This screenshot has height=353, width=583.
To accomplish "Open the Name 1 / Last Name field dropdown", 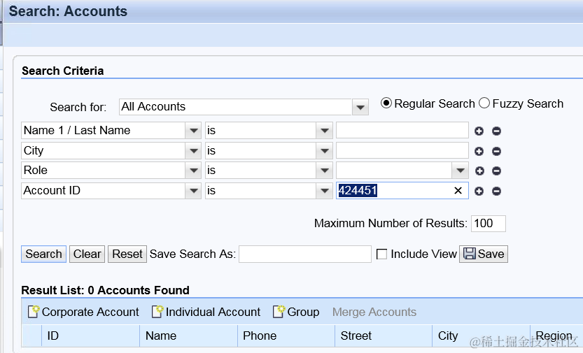I will [x=193, y=131].
